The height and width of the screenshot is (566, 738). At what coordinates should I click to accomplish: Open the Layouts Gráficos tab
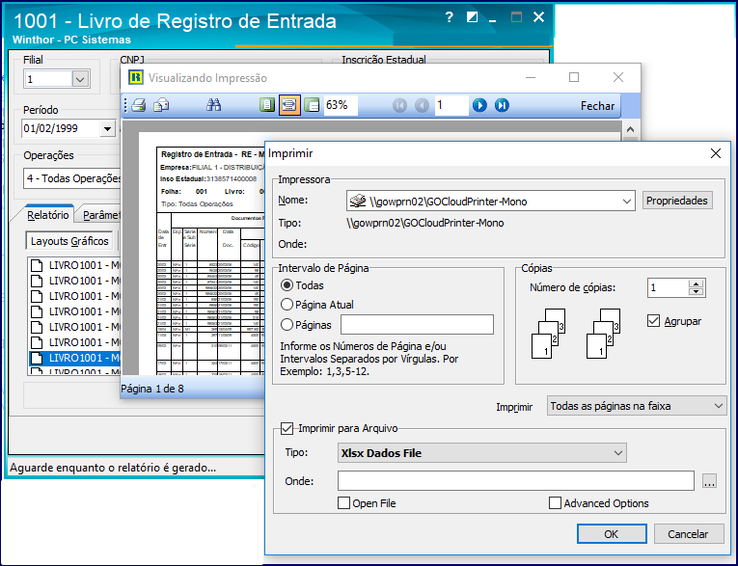pyautogui.click(x=69, y=241)
